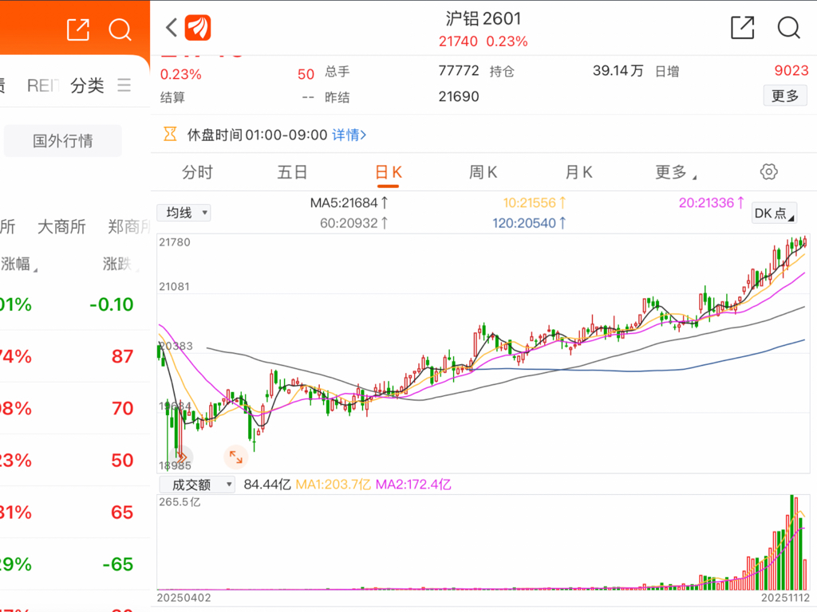Switch to 五日 chart tab

click(292, 172)
